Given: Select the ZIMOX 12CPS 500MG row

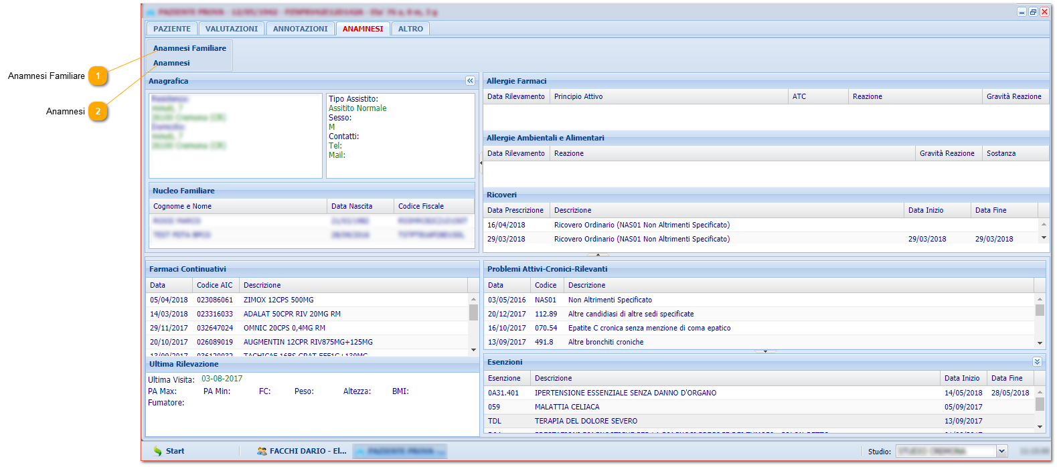Looking at the screenshot, I should coord(307,300).
